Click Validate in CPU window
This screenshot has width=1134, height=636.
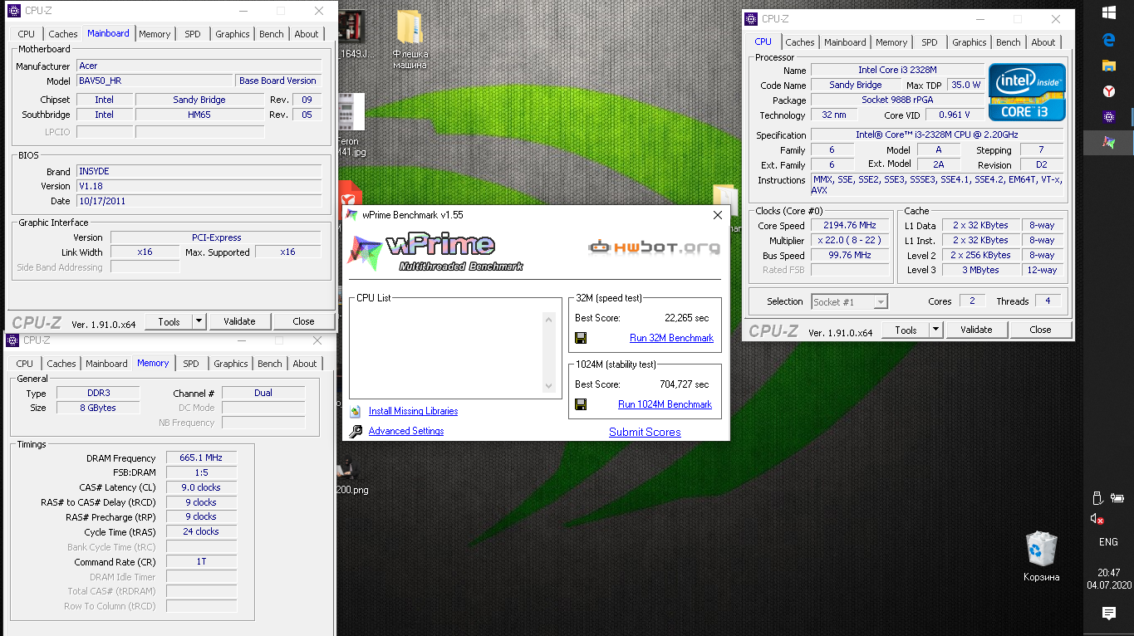[976, 330]
